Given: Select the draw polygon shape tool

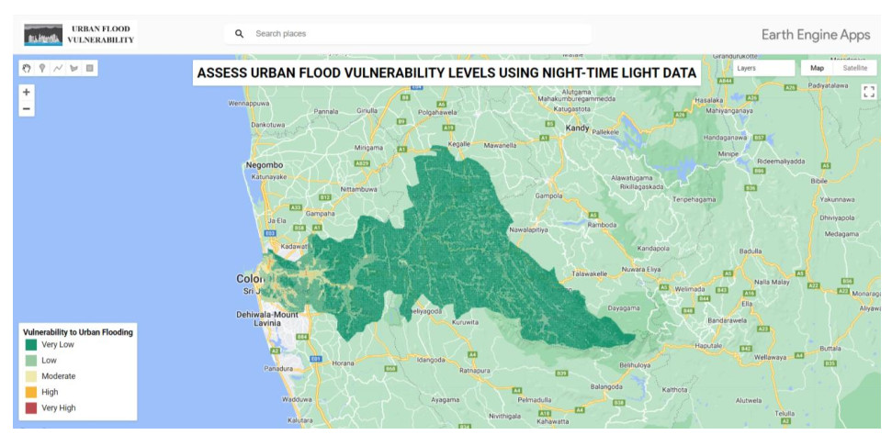Looking at the screenshot, I should (x=73, y=68).
